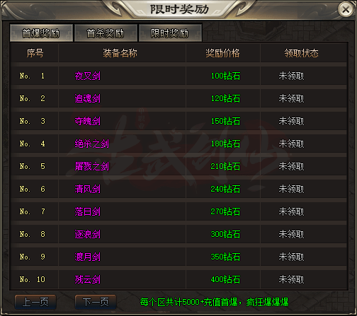The height and width of the screenshot is (316, 357).
Task: Select the 落日剑 equipment name
Action: click(88, 211)
